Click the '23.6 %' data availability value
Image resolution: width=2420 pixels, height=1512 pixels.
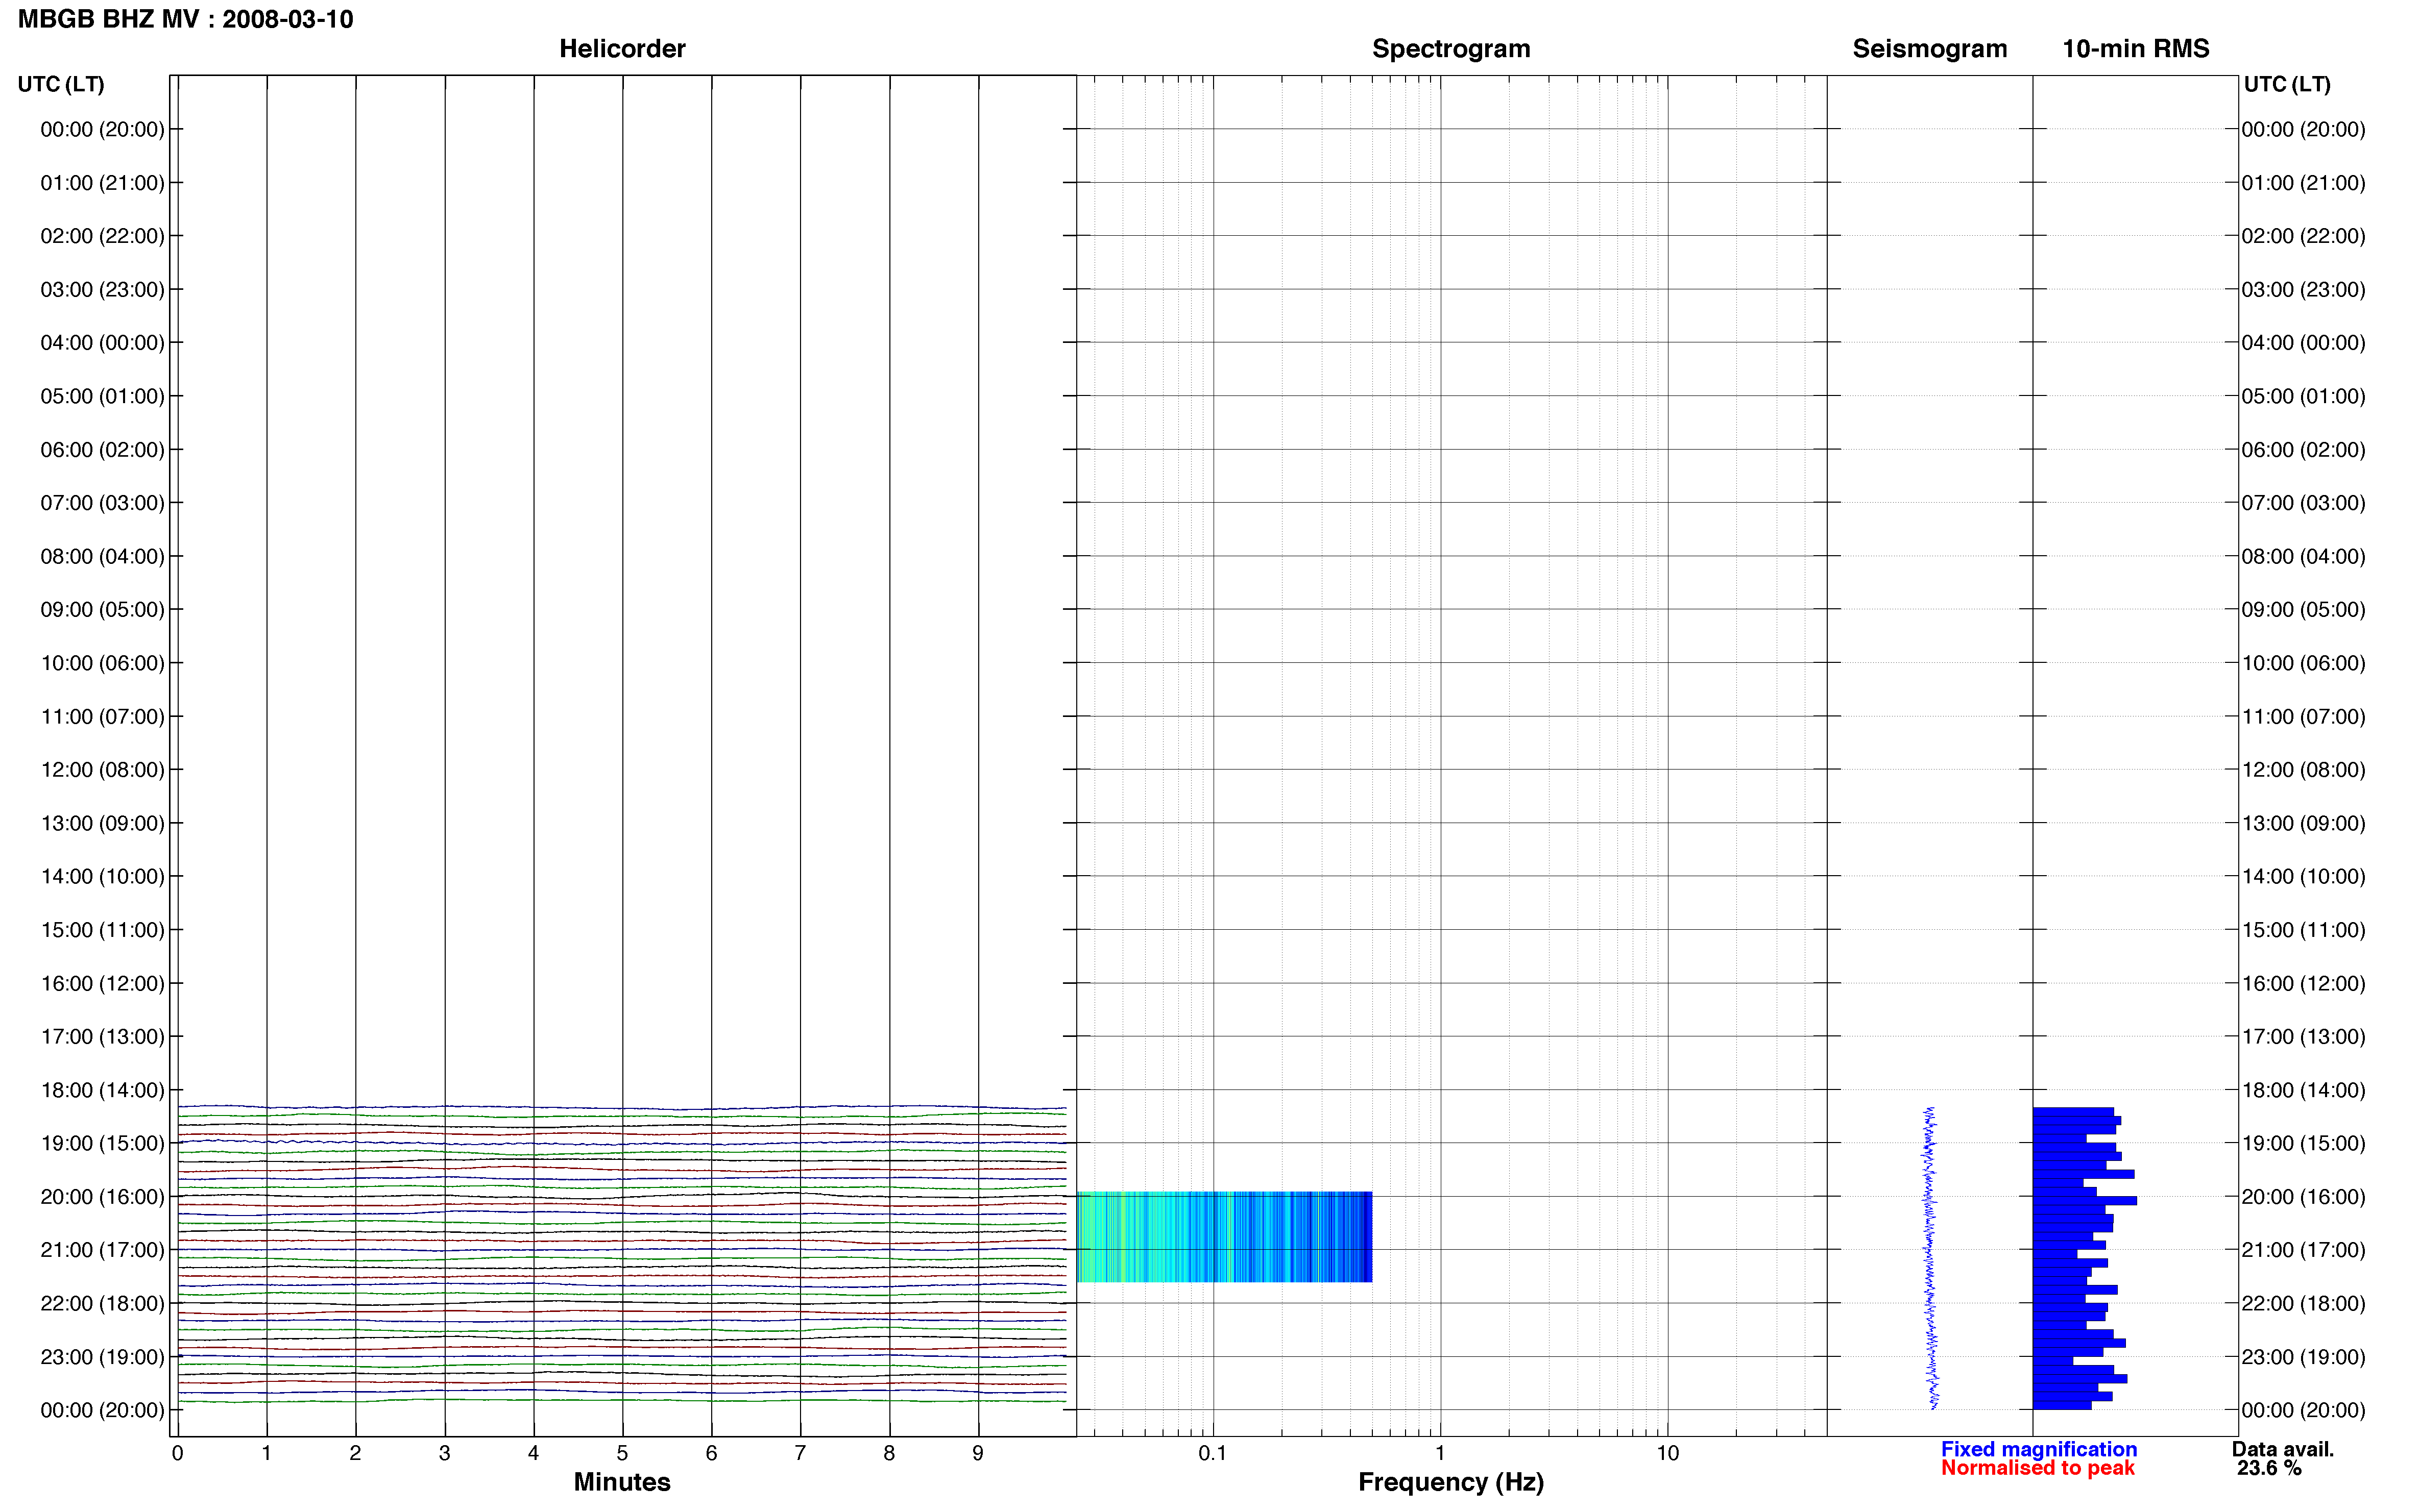click(x=2270, y=1468)
